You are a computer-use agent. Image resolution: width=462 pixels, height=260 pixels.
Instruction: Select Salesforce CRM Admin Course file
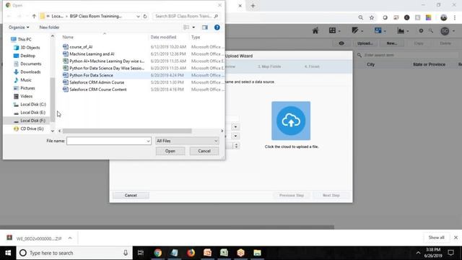tap(97, 82)
